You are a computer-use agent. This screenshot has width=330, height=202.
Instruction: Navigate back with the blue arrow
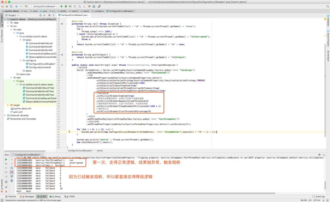click(x=16, y=6)
